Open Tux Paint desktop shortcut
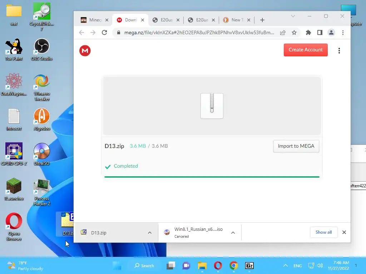The height and width of the screenshot is (274, 366). pos(14,50)
